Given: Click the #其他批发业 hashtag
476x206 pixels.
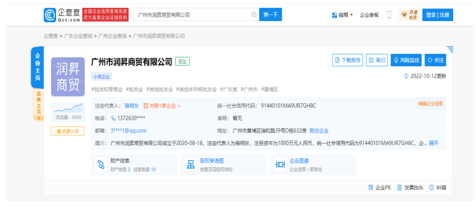Looking at the screenshot, I should click(x=160, y=89).
